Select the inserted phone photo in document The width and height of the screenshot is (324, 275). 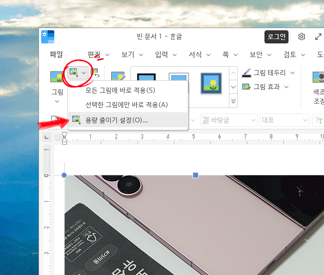click(x=194, y=225)
